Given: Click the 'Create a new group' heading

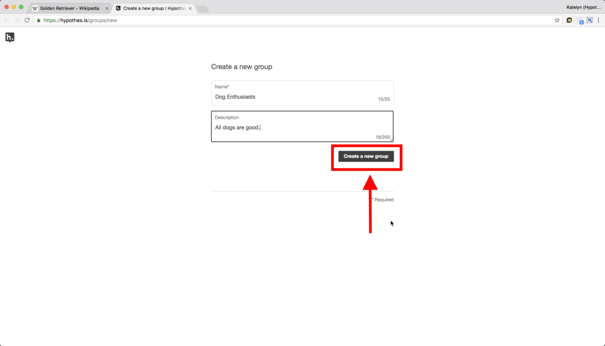Looking at the screenshot, I should 241,67.
